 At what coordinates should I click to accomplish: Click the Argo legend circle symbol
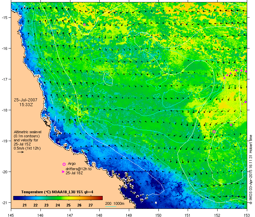(64, 164)
